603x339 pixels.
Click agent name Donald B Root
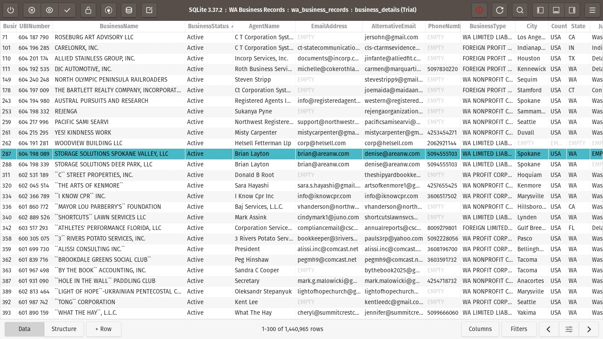[264, 175]
